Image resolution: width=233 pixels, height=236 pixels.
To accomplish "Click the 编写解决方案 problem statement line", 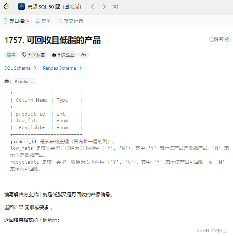I will (x=58, y=195).
